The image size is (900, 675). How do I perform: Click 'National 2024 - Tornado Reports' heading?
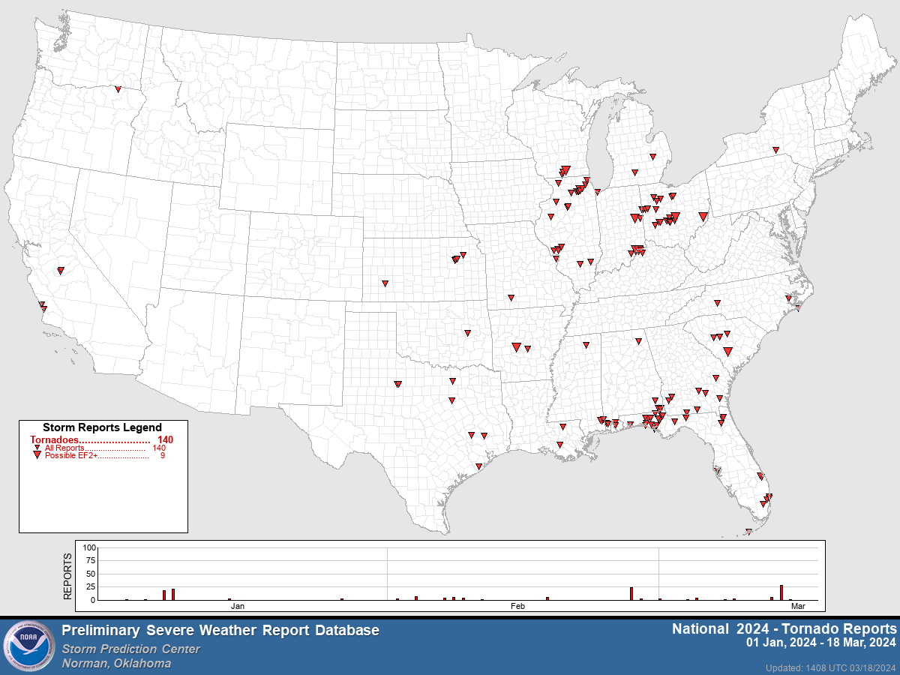click(784, 628)
